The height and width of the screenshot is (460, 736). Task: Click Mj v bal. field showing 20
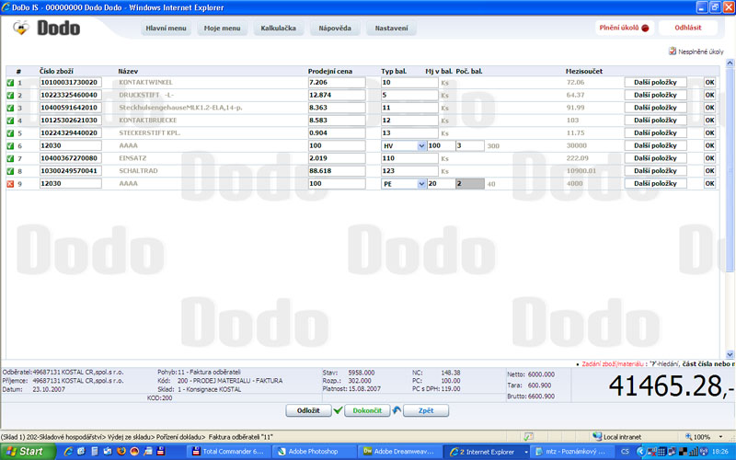[x=441, y=184]
